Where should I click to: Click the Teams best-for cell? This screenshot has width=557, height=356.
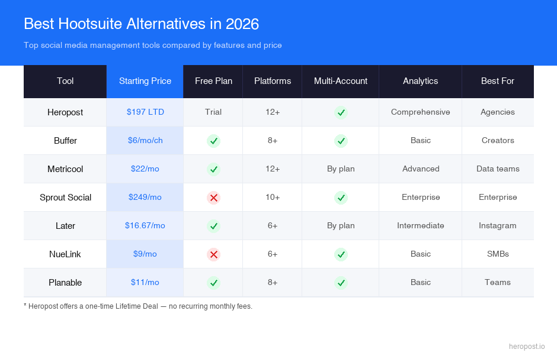498,282
